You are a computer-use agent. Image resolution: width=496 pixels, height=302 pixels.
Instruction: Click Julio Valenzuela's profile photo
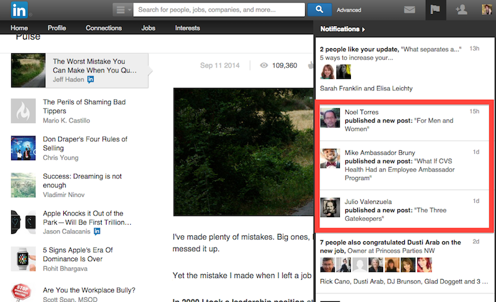[x=330, y=207]
